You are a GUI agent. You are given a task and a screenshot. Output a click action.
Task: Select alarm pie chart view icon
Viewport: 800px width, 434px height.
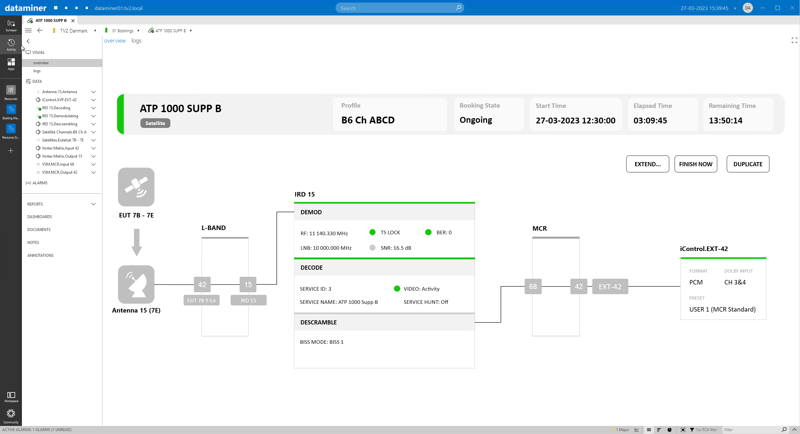(670, 429)
